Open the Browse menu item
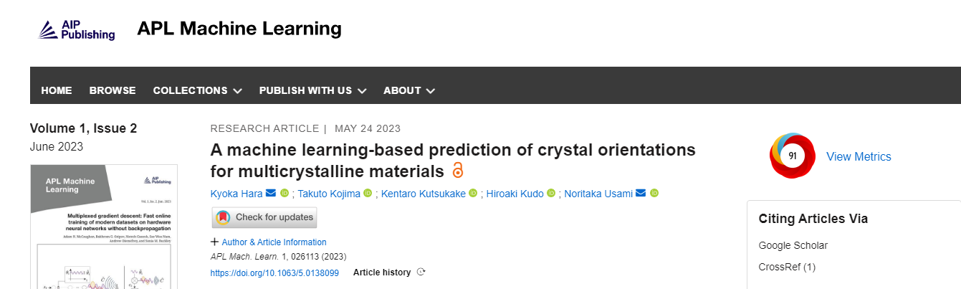This screenshot has height=289, width=961. click(x=113, y=90)
